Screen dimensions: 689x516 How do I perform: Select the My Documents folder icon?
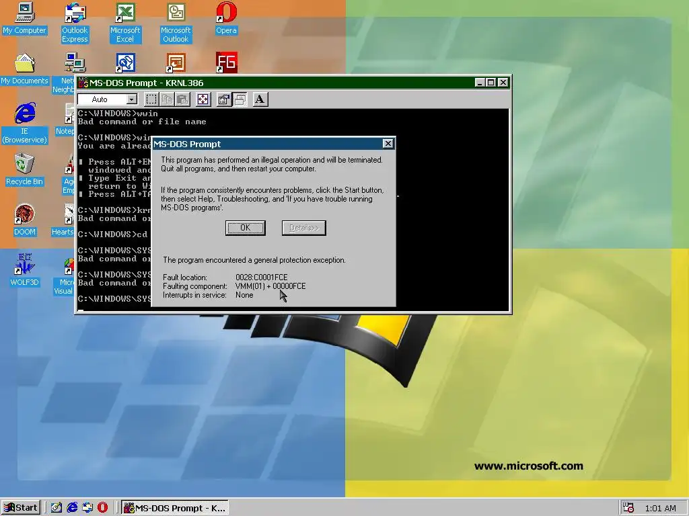click(24, 69)
